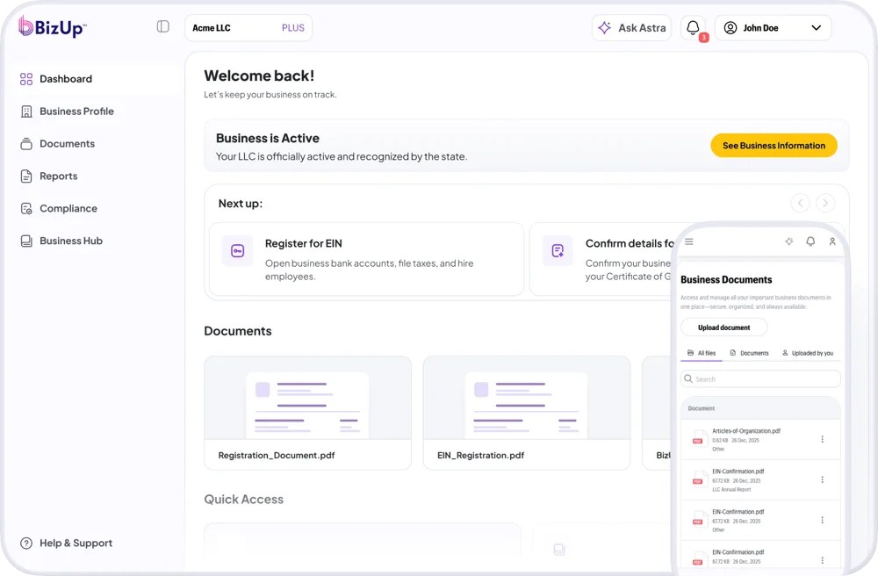Open the options menu for Articles-of-Organization.pdf
This screenshot has height=576, width=878.
[822, 439]
